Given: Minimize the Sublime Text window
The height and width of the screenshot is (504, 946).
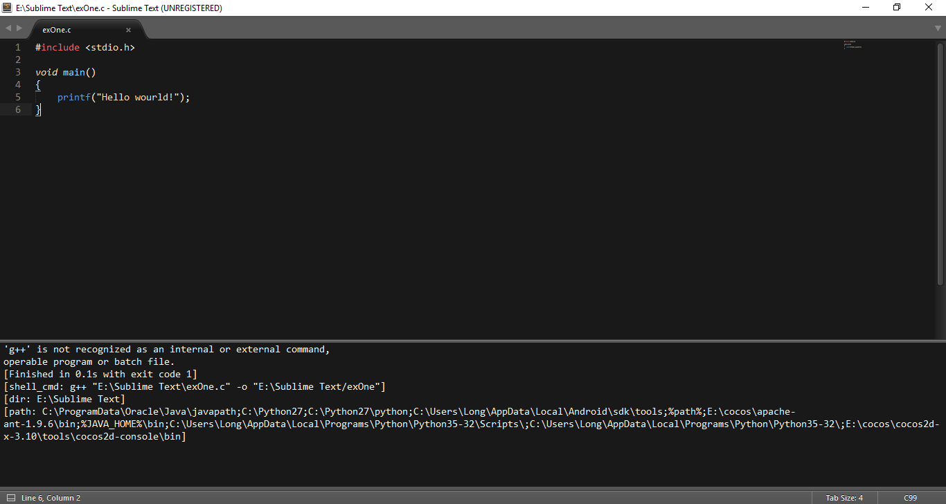Looking at the screenshot, I should click(x=865, y=8).
